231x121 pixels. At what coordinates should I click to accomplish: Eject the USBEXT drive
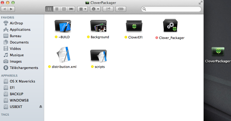(41, 107)
